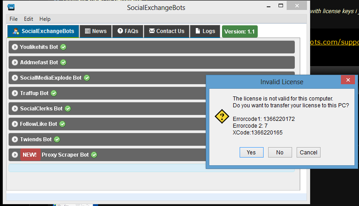Viewport: 359px width, 206px height.
Task: Click green checkmark beside Proxy Scraper Bot
Action: [94, 155]
